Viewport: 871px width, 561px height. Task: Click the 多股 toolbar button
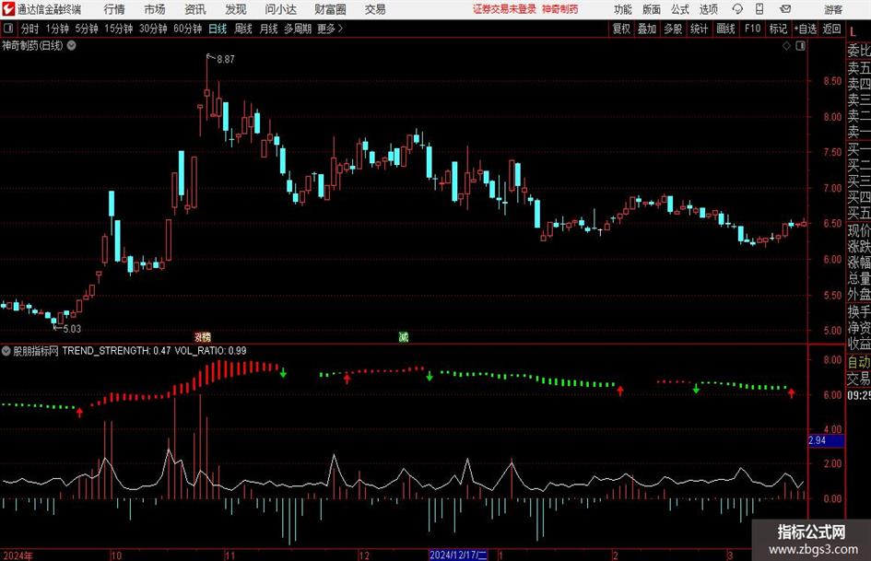coord(673,29)
